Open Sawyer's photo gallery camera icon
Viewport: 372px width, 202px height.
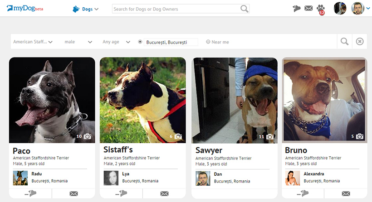point(270,136)
